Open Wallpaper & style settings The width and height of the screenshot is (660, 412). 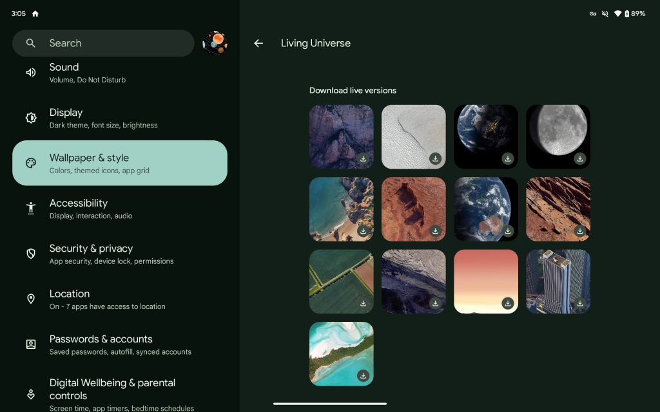120,163
